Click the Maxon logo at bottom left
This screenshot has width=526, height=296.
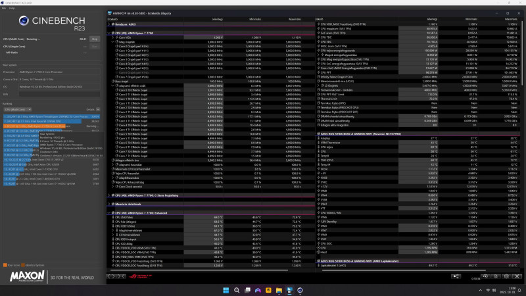pos(27,276)
